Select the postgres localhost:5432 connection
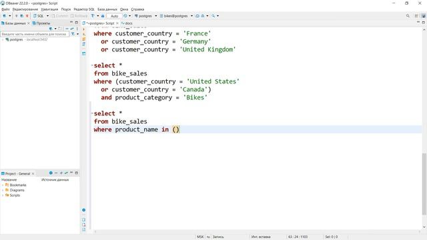427x240 pixels. pyautogui.click(x=27, y=39)
